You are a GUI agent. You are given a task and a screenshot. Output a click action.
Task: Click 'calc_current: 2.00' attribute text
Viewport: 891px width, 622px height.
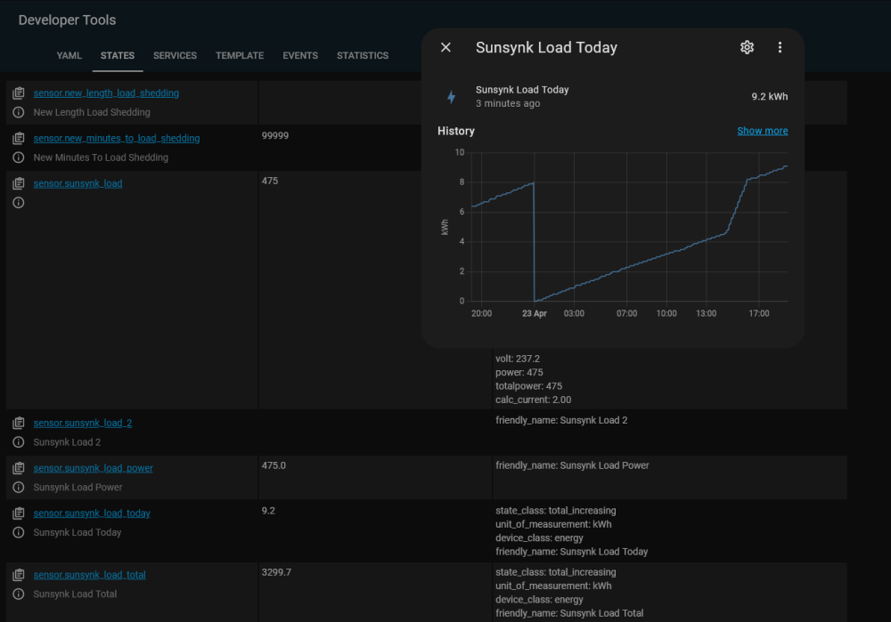pos(534,400)
